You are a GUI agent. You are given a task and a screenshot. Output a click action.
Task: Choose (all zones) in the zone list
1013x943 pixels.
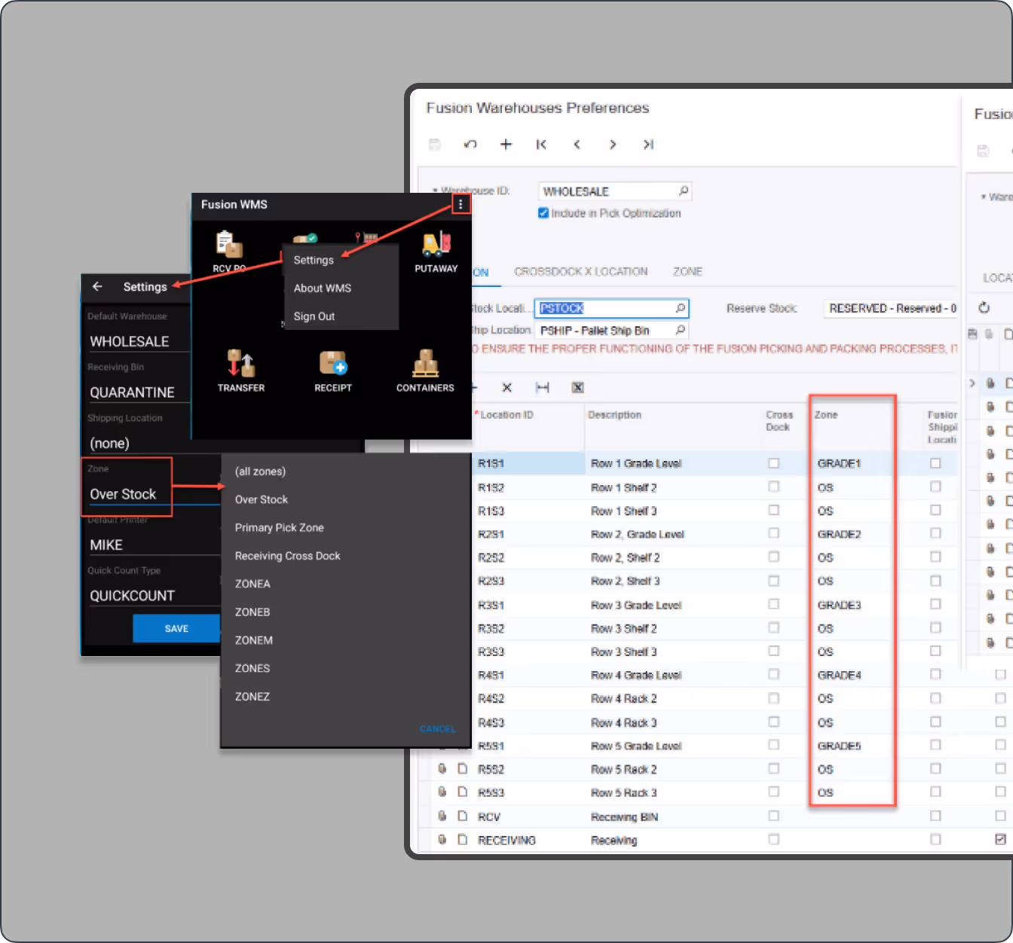click(x=260, y=471)
